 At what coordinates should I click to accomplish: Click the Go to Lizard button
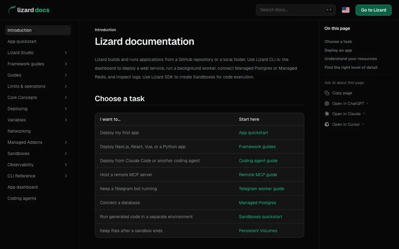(373, 10)
